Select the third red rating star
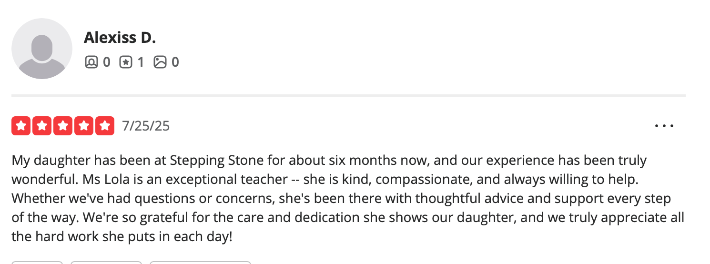 click(x=63, y=126)
